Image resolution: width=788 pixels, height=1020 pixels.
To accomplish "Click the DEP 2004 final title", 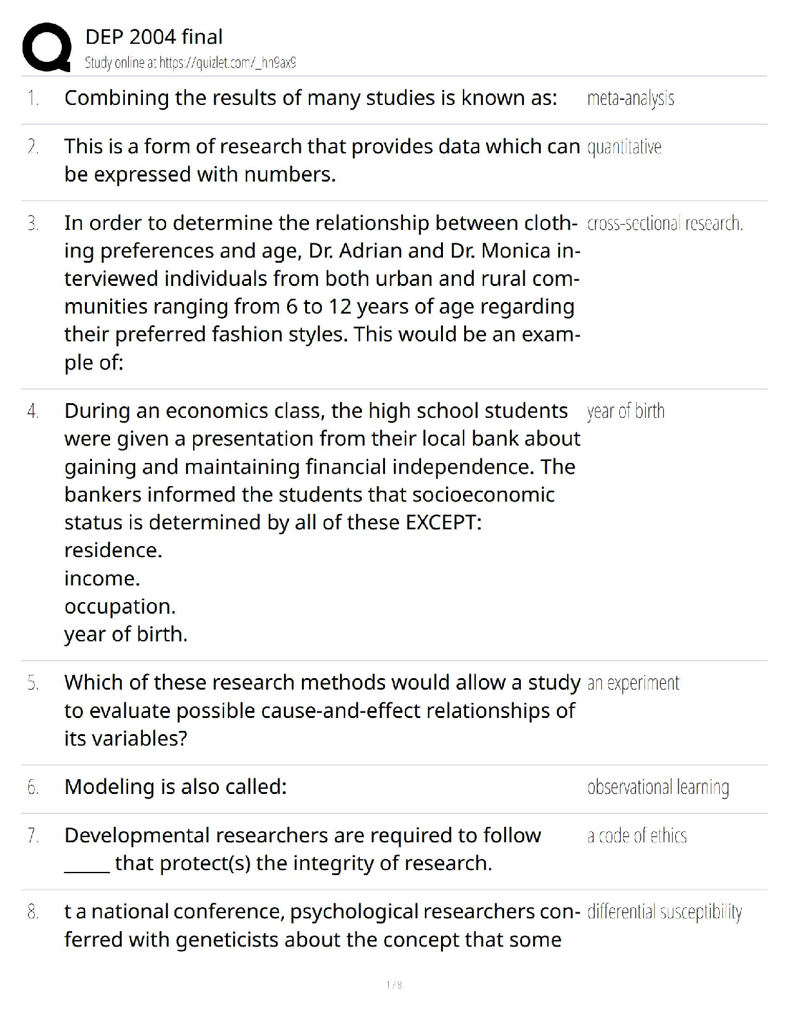I will coord(154,37).
